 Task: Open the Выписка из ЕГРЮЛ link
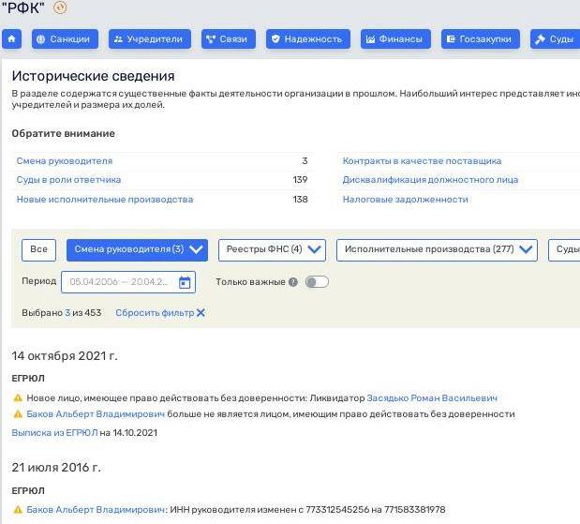pos(54,433)
